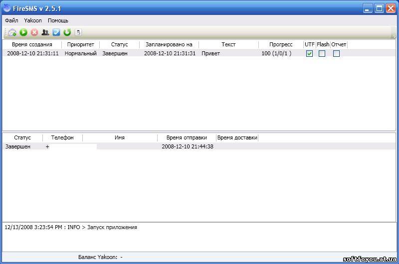Select the Нормальный priority cell

(81, 53)
